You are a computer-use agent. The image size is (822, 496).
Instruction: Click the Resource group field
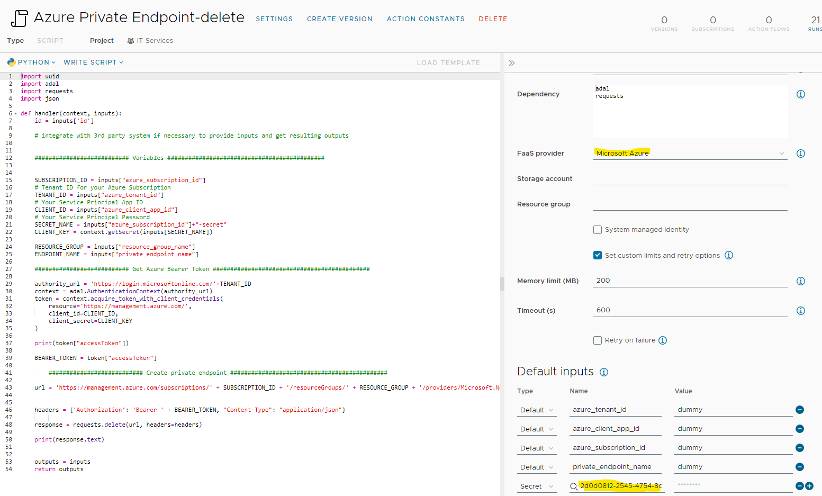(x=690, y=204)
